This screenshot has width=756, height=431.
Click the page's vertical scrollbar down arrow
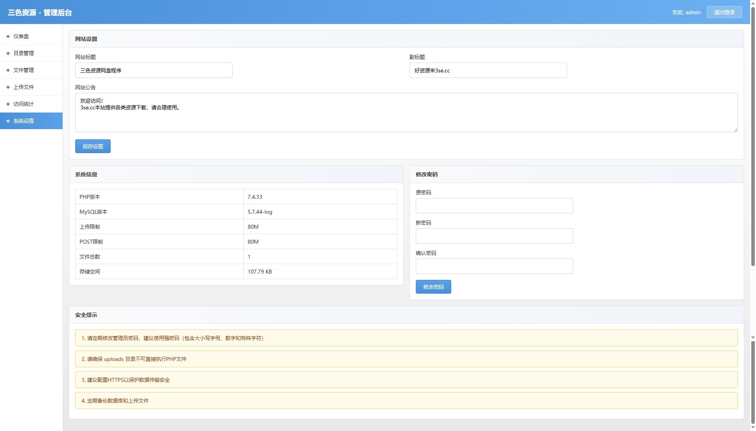coord(753,427)
